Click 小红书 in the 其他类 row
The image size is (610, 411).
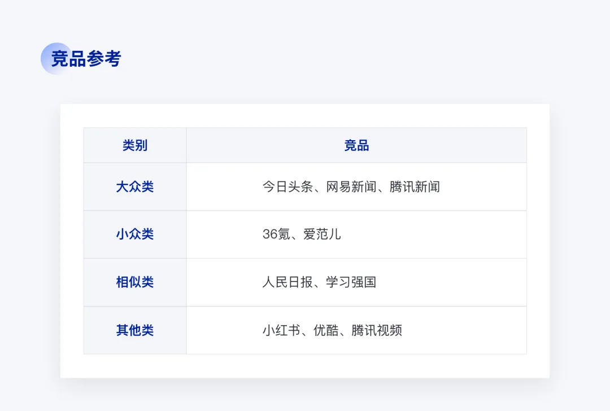pyautogui.click(x=281, y=330)
